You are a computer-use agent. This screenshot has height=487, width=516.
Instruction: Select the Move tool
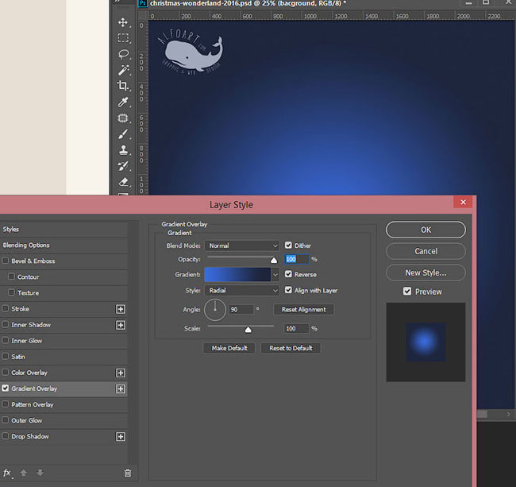[123, 21]
